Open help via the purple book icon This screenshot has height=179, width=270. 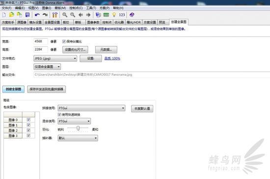tap(132, 15)
